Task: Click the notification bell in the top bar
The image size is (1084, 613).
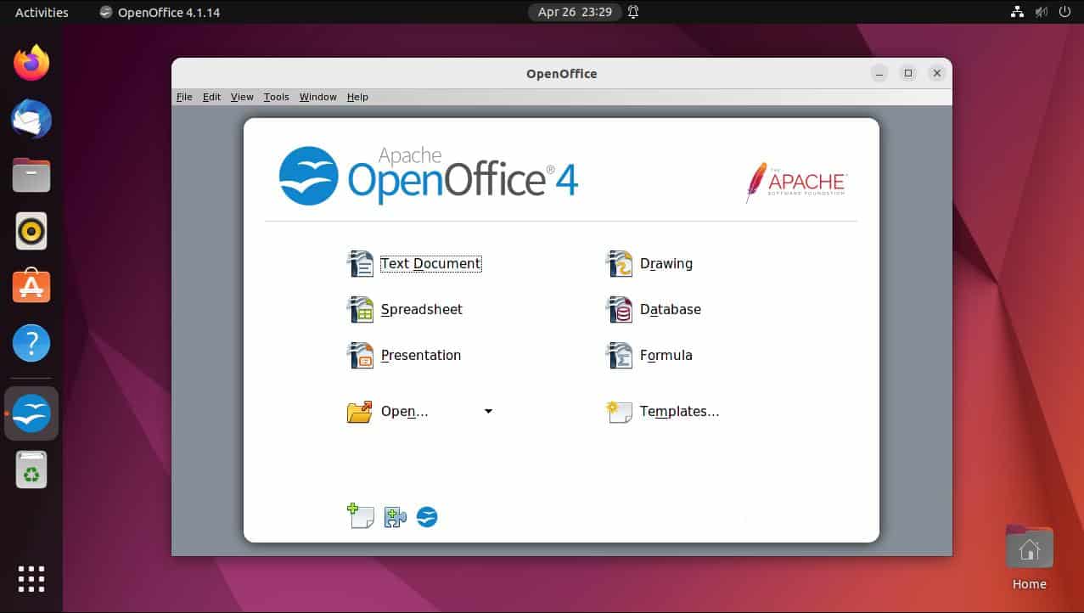Action: (633, 12)
